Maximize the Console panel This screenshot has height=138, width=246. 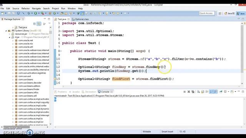coord(243,92)
